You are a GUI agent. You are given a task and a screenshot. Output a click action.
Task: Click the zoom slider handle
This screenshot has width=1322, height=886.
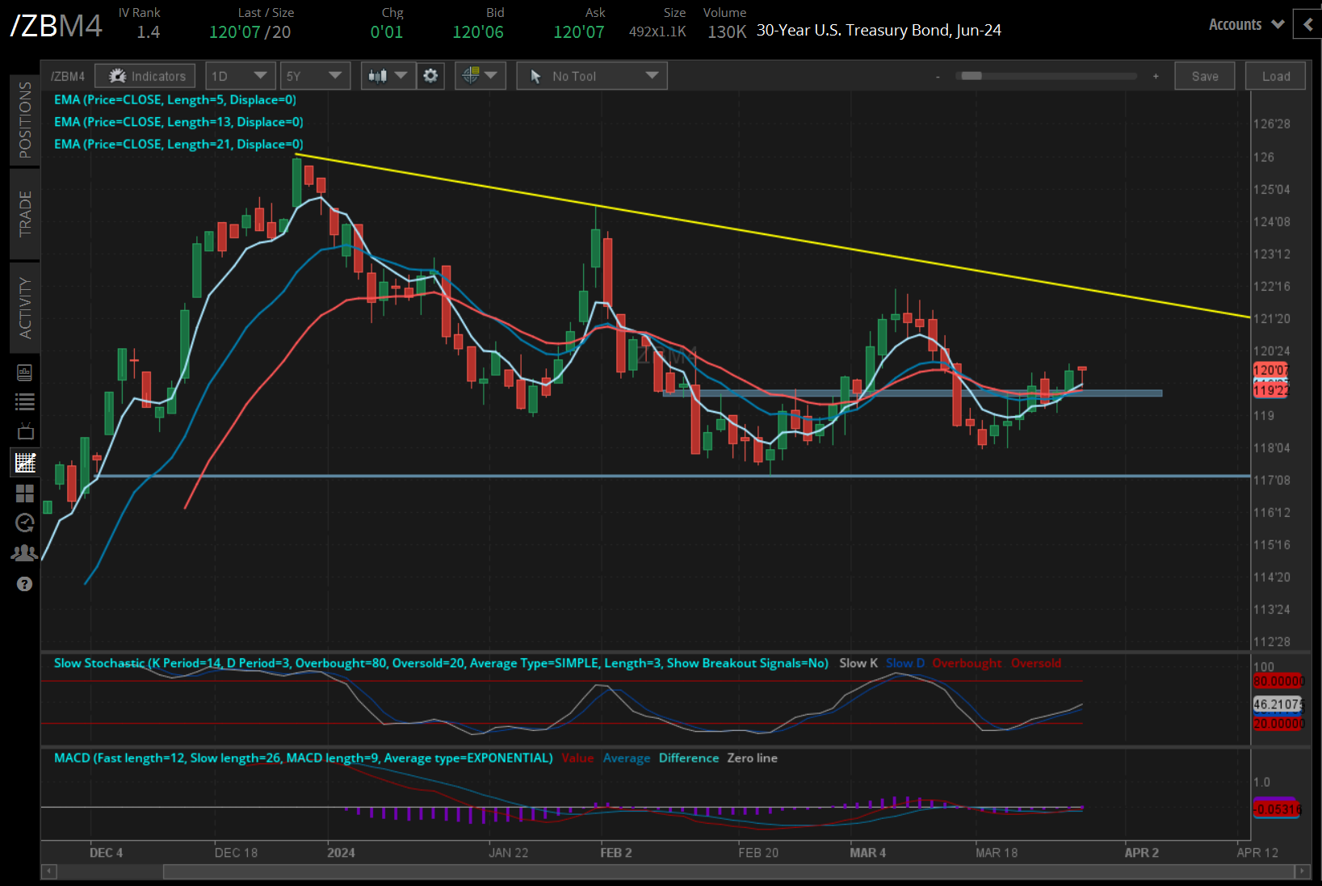click(x=972, y=76)
